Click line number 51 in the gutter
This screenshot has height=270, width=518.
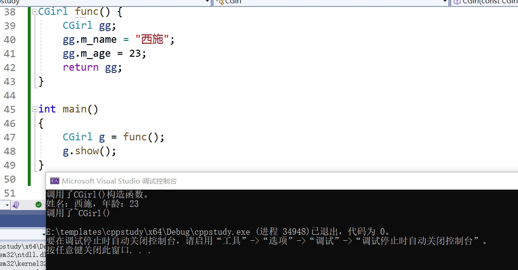(10, 193)
